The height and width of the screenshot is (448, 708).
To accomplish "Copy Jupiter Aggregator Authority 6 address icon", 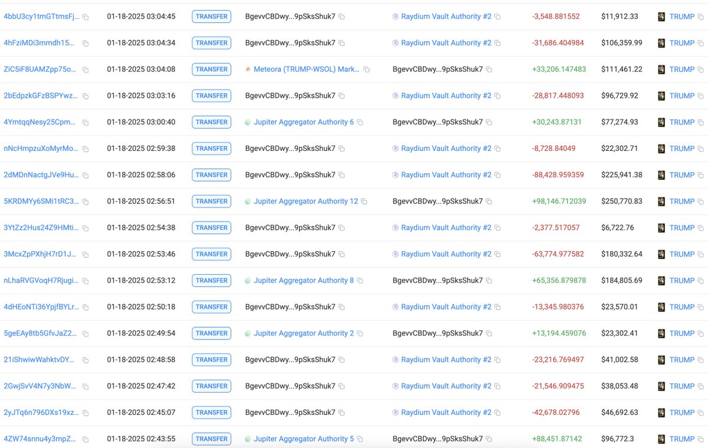I will (360, 123).
